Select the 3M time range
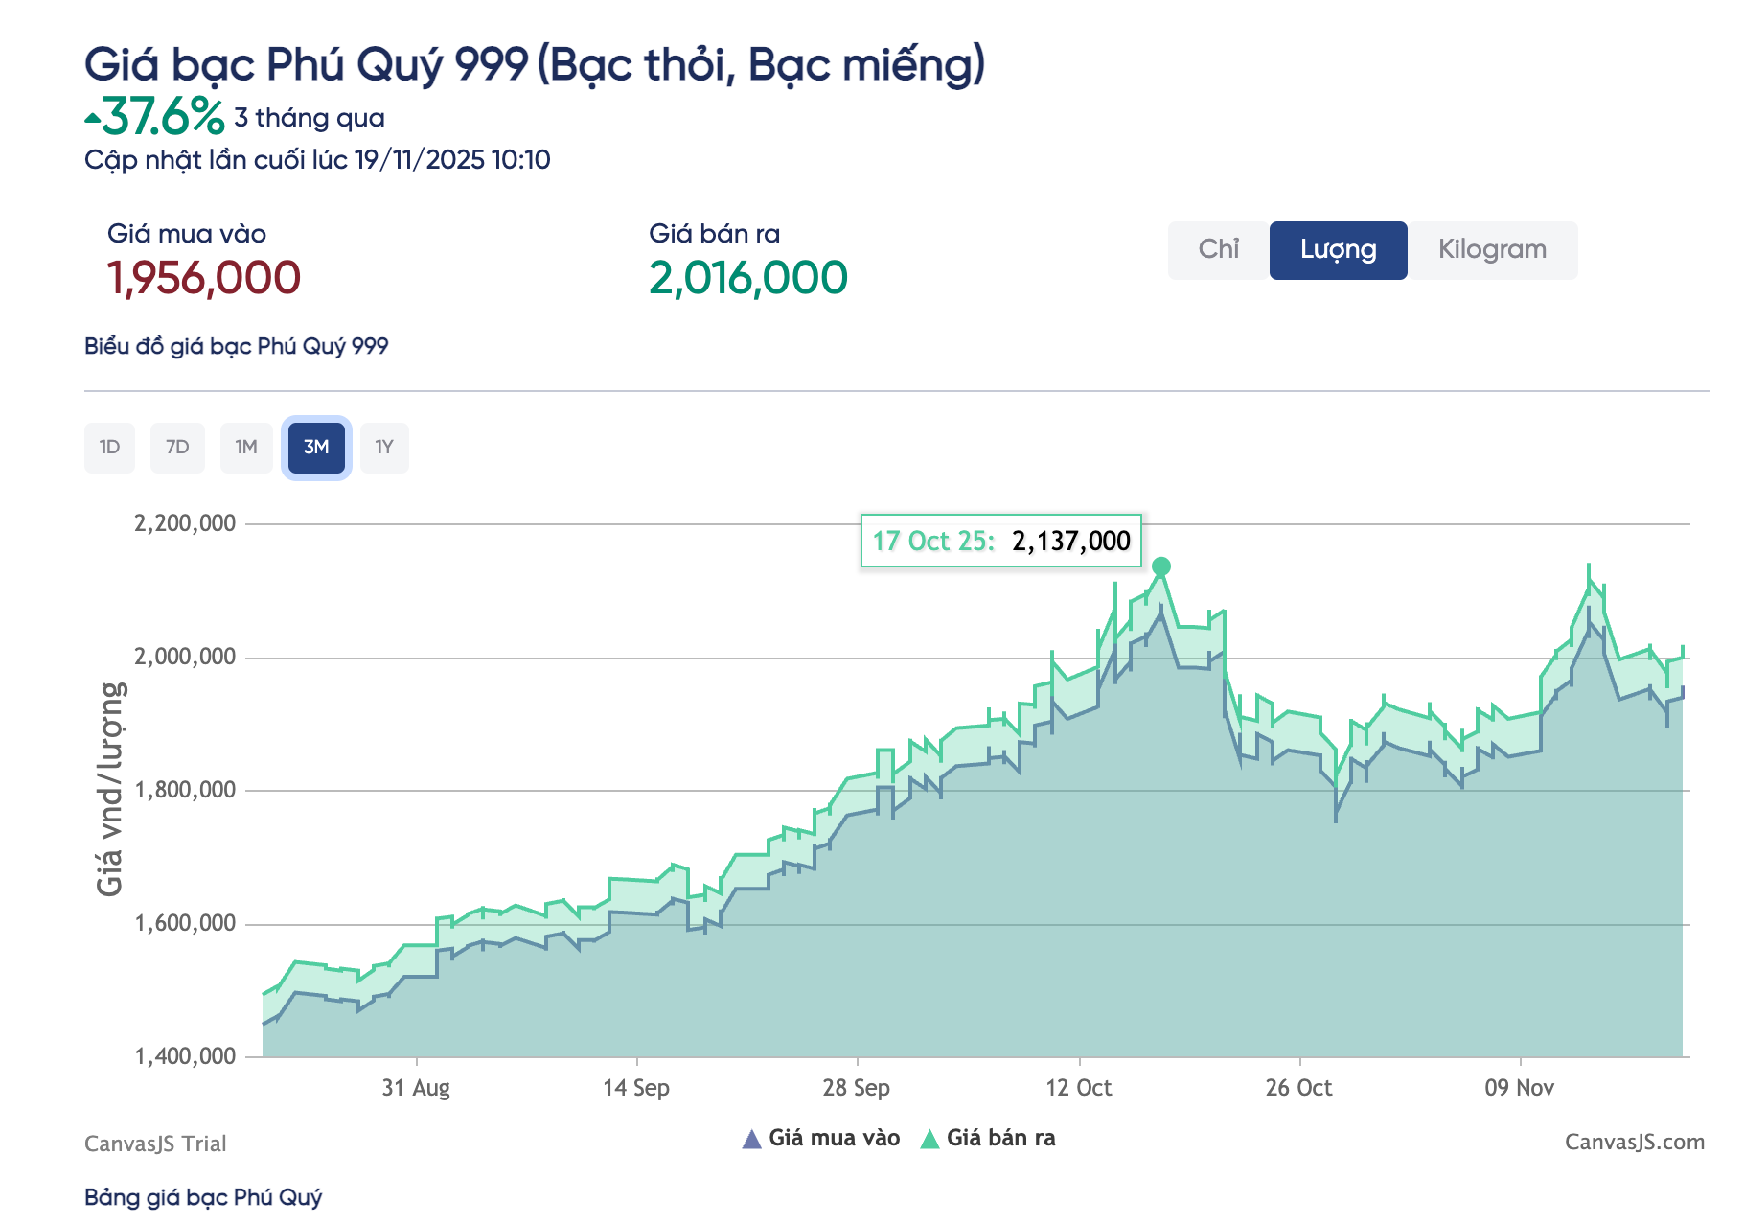This screenshot has width=1744, height=1225. (x=316, y=448)
